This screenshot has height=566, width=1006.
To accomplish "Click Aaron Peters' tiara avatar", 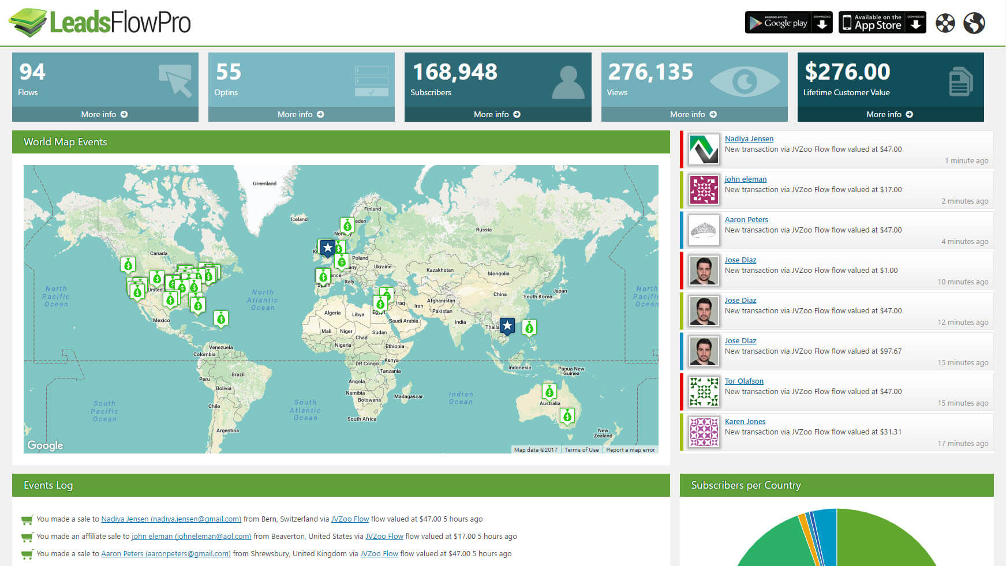I will click(x=704, y=230).
